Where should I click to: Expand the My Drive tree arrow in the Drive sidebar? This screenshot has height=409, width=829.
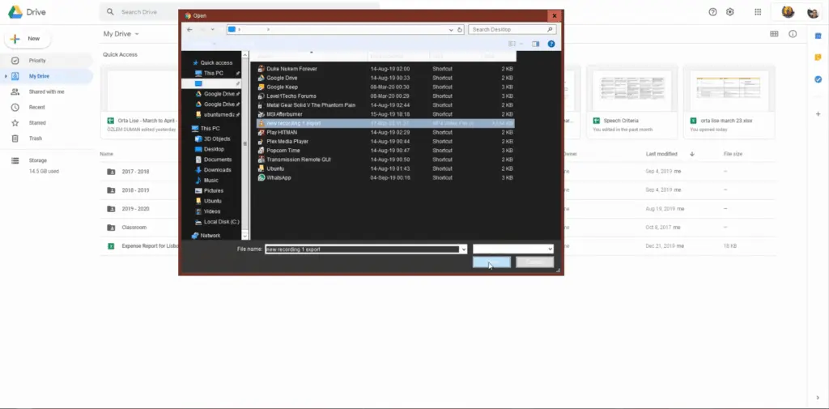click(x=6, y=76)
